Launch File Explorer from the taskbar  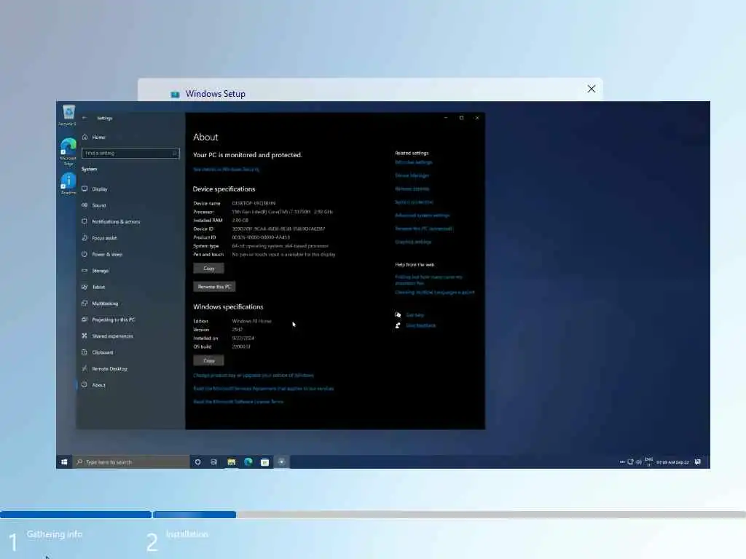click(x=231, y=462)
